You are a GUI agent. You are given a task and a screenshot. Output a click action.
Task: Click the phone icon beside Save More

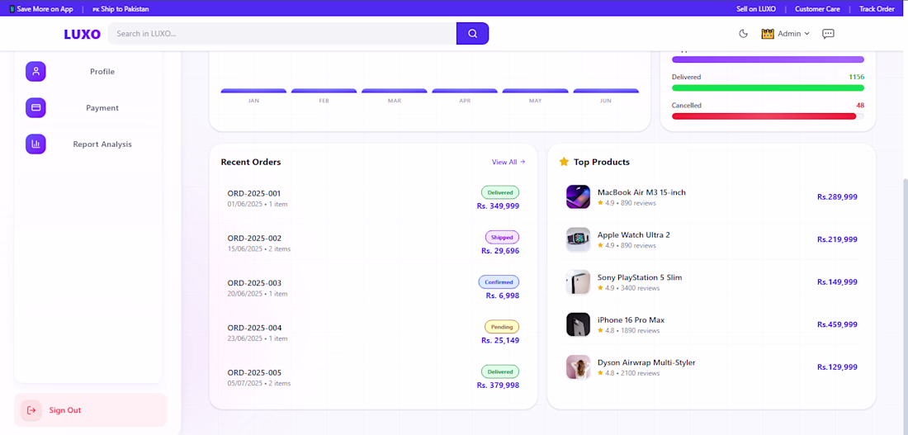click(x=12, y=9)
